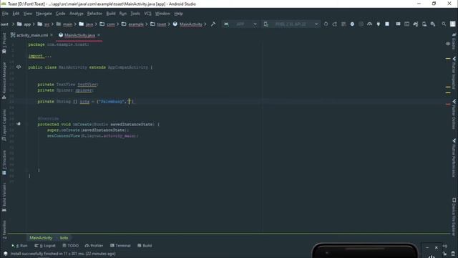Click the red error stripe marker on right gutter
The image size is (458, 258).
(x=448, y=104)
